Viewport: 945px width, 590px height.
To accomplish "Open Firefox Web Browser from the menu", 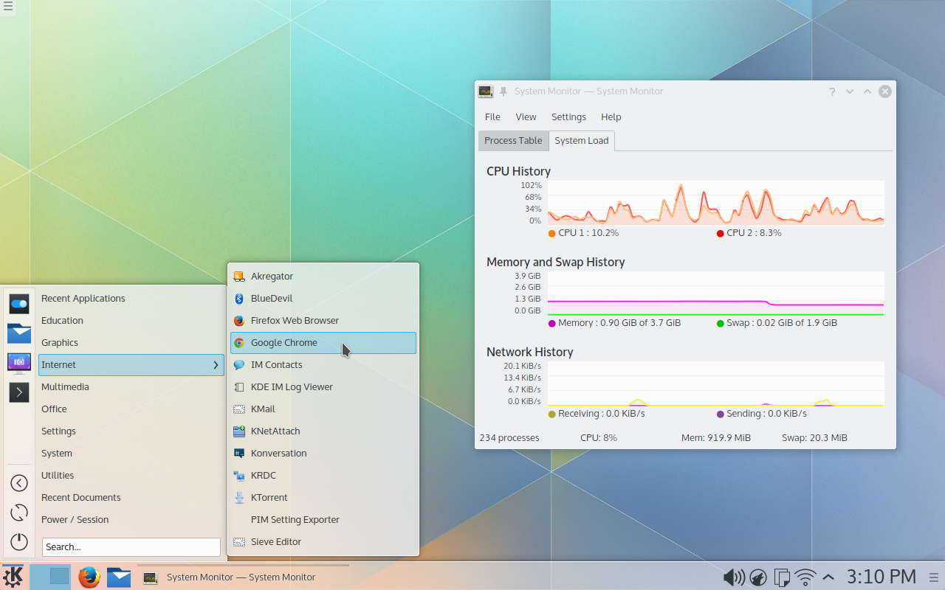I will [x=295, y=320].
